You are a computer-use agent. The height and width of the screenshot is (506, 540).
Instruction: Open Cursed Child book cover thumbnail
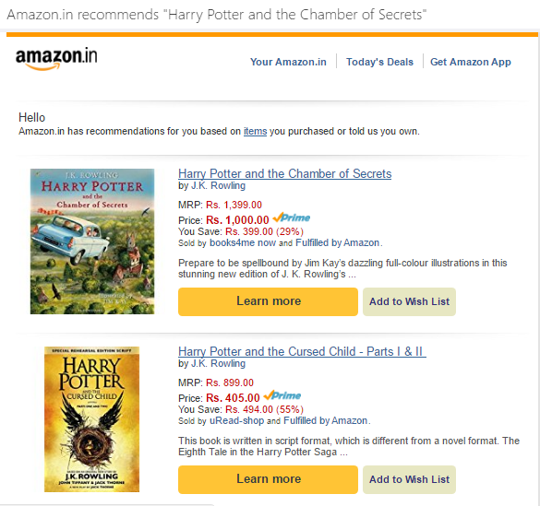click(92, 419)
